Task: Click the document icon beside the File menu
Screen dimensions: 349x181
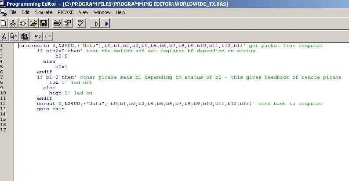Action: [x=3, y=12]
